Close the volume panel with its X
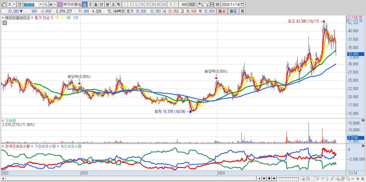The image size is (366, 182). coord(363,120)
